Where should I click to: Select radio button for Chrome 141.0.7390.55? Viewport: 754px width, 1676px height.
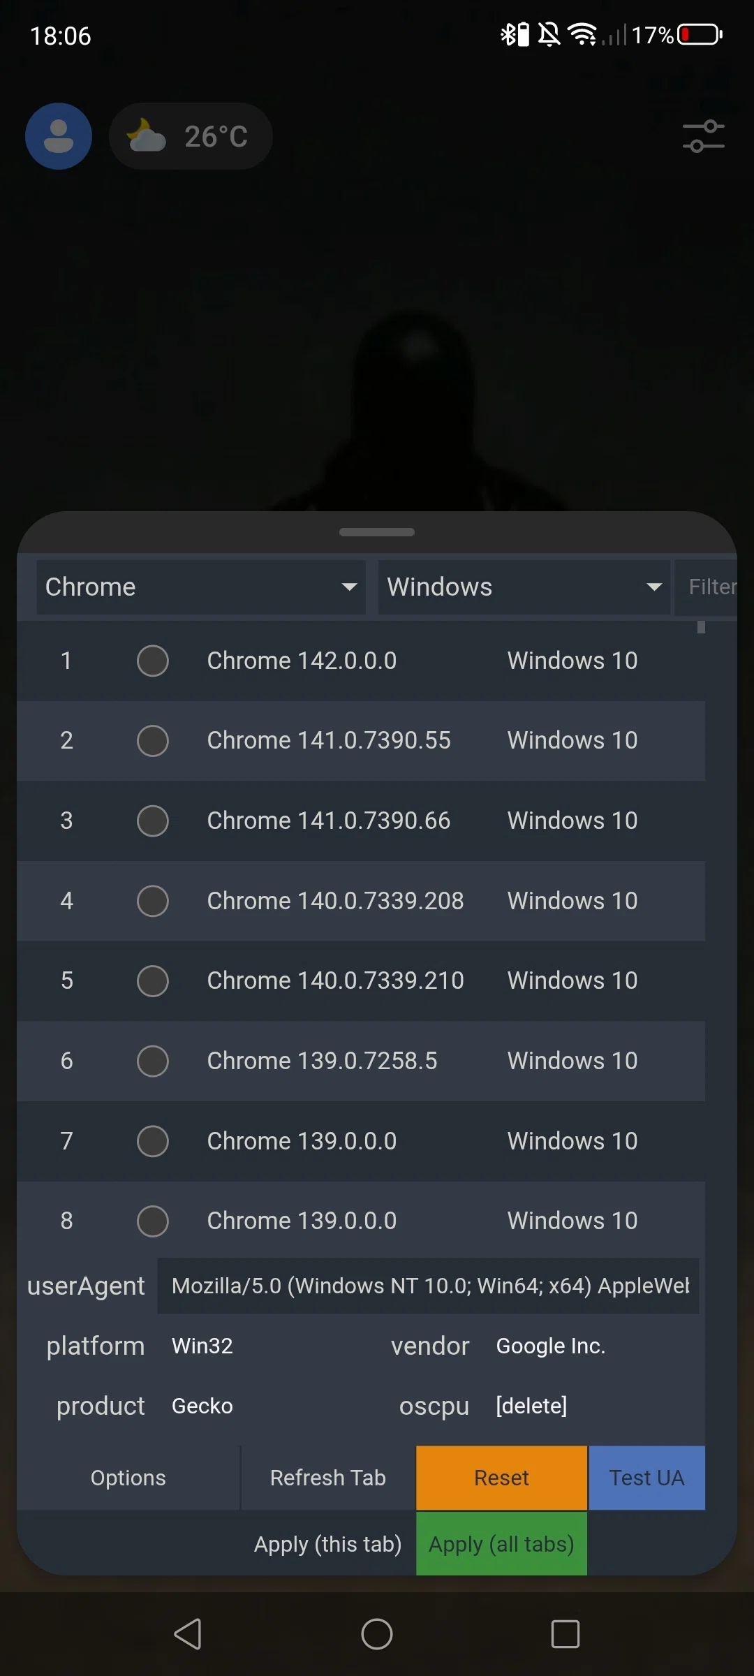point(153,740)
